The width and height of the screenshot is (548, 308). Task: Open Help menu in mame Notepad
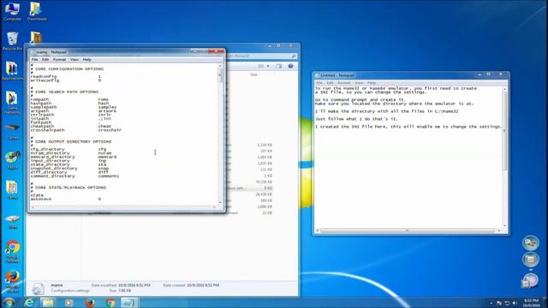pyautogui.click(x=86, y=60)
